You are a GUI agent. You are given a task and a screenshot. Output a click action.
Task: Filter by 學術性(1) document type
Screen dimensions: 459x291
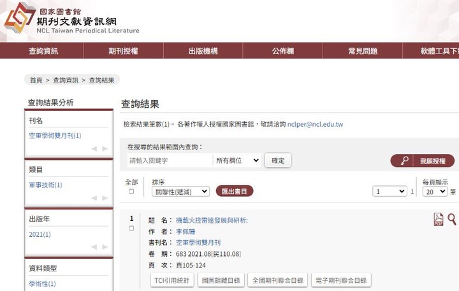click(x=43, y=283)
